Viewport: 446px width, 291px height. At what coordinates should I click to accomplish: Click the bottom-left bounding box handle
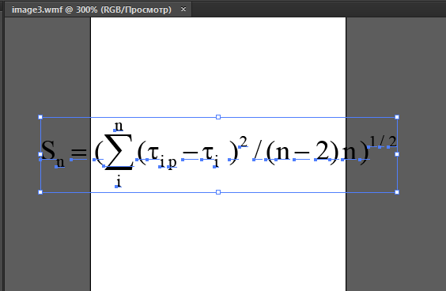point(40,192)
